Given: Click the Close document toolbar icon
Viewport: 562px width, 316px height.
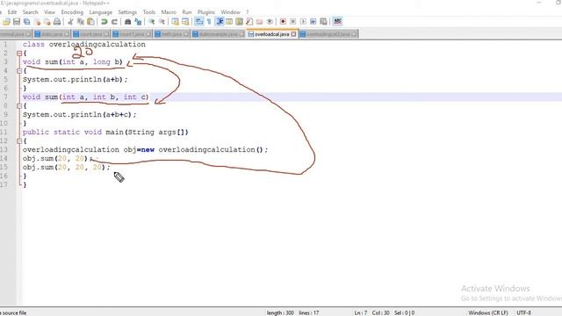Looking at the screenshot, I should click(x=37, y=21).
